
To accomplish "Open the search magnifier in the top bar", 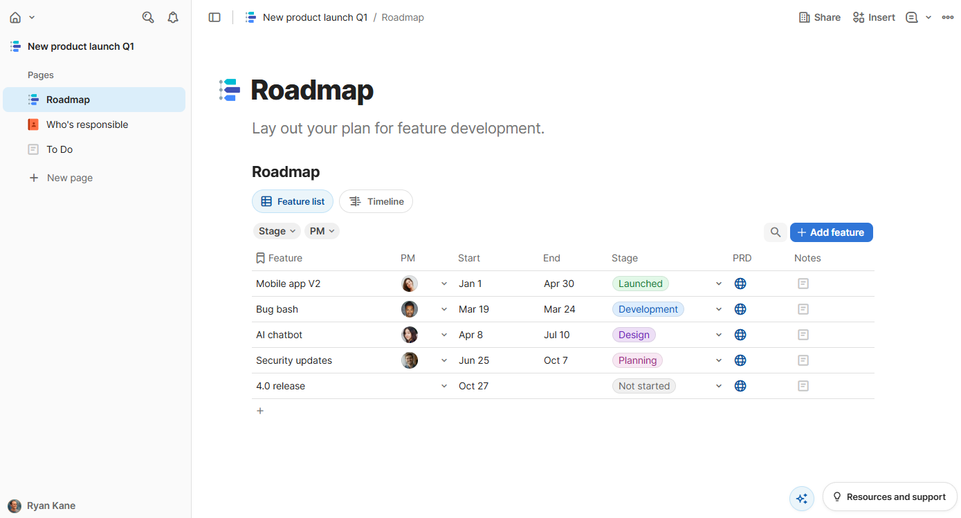I will [x=147, y=17].
